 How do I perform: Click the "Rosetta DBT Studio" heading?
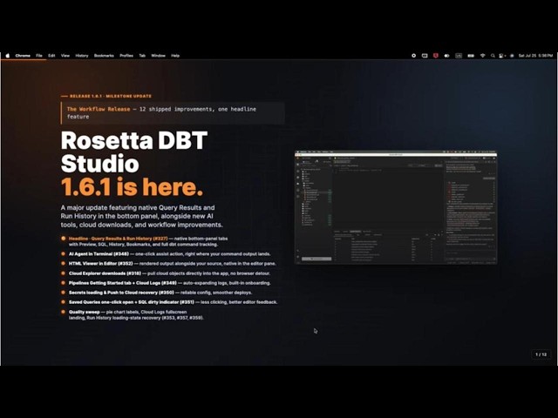click(x=134, y=152)
